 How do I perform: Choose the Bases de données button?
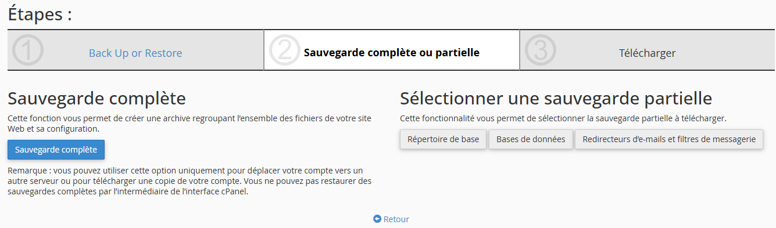[x=531, y=139]
